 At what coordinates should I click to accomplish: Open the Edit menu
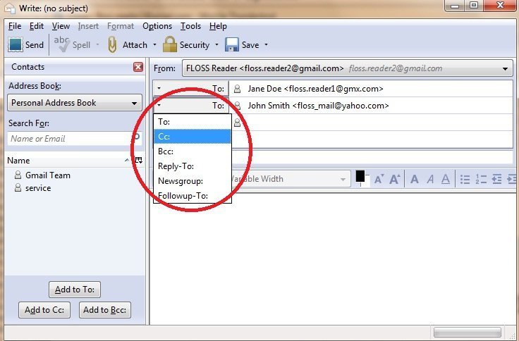click(37, 26)
